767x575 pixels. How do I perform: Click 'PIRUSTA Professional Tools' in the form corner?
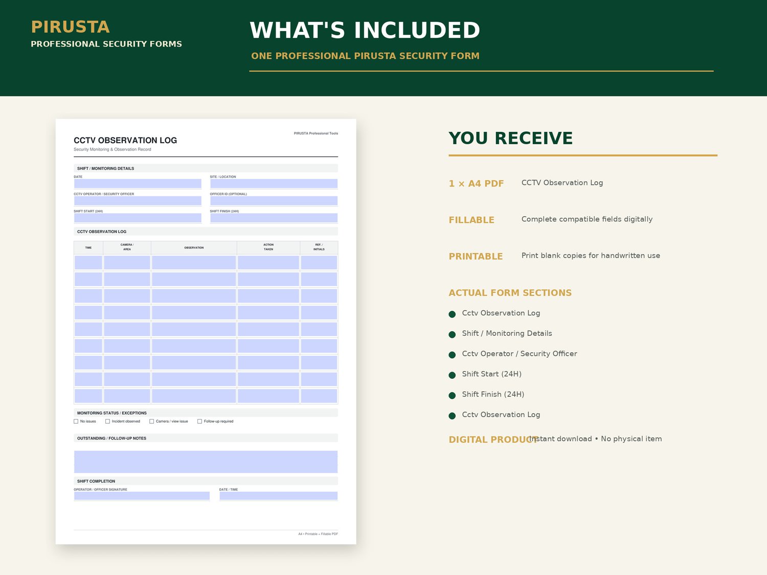point(316,133)
